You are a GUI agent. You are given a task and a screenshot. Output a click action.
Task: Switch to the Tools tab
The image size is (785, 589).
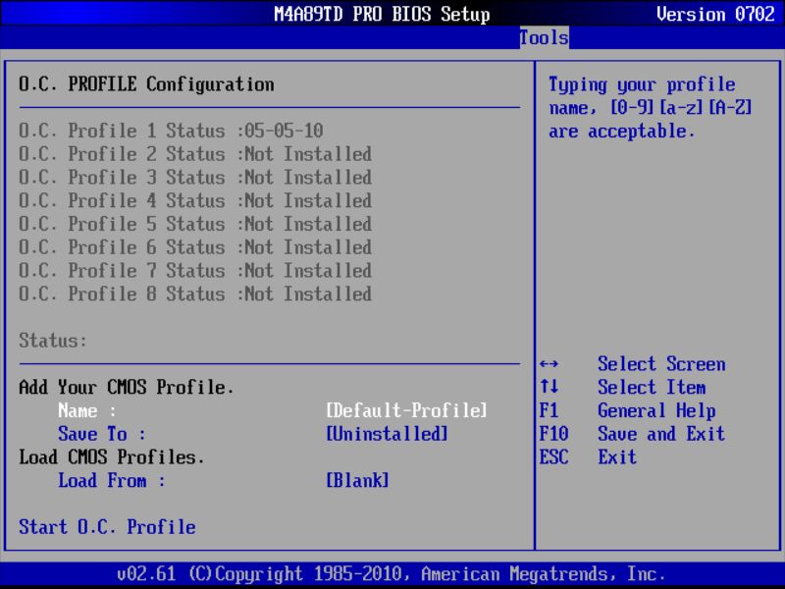point(542,38)
